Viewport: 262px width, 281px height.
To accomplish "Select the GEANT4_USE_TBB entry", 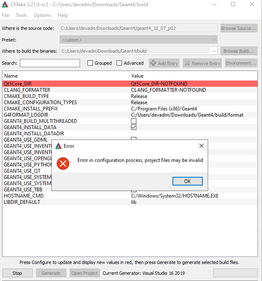I will click(x=23, y=189).
